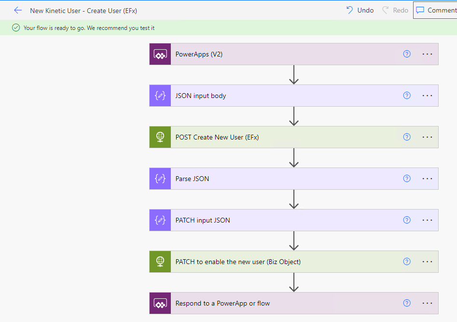Viewport: 457px width, 322px height.
Task: Go back using the left arrow icon
Action: [18, 11]
